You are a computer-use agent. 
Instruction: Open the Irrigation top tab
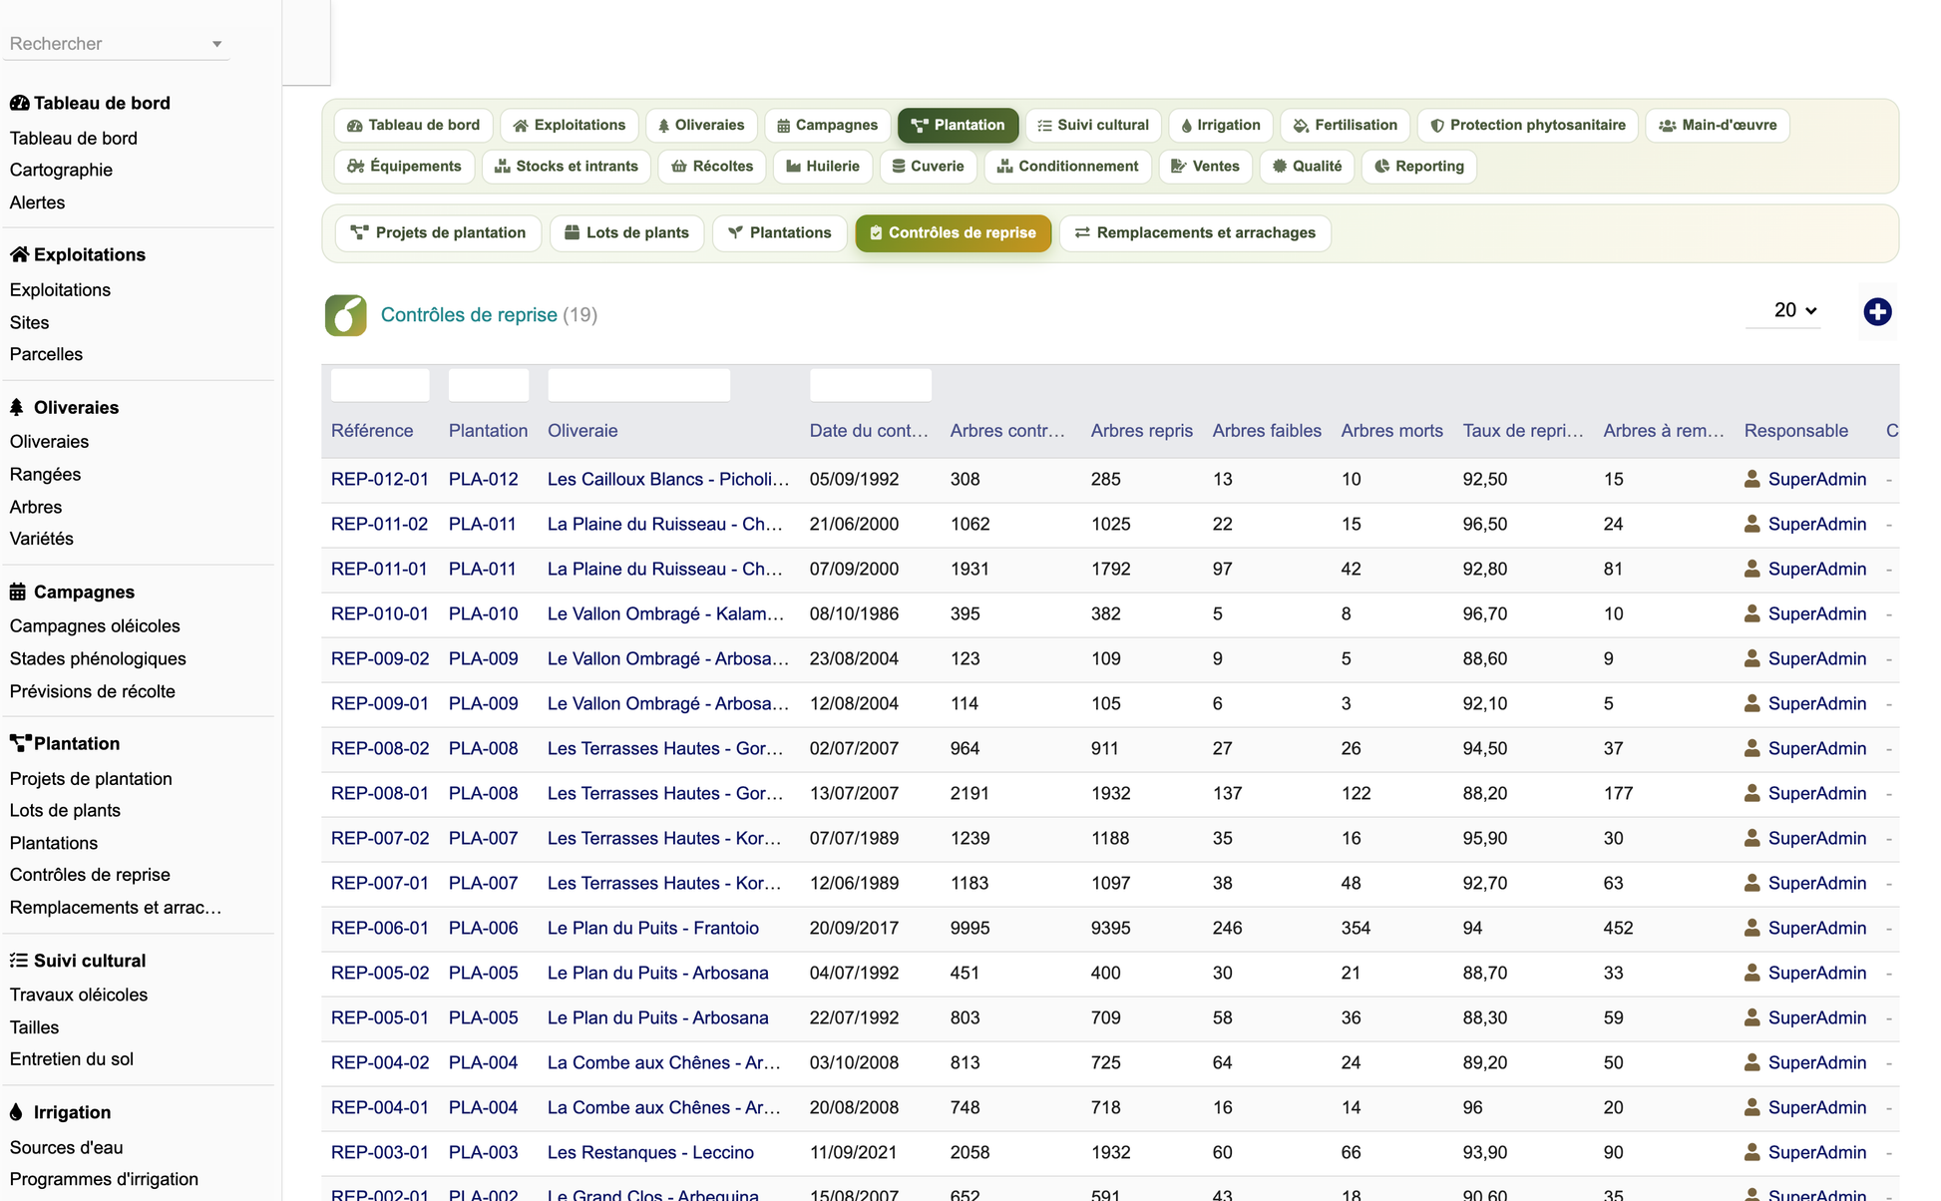point(1221,126)
